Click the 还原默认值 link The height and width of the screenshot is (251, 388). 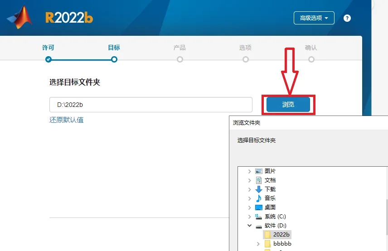[x=66, y=120]
